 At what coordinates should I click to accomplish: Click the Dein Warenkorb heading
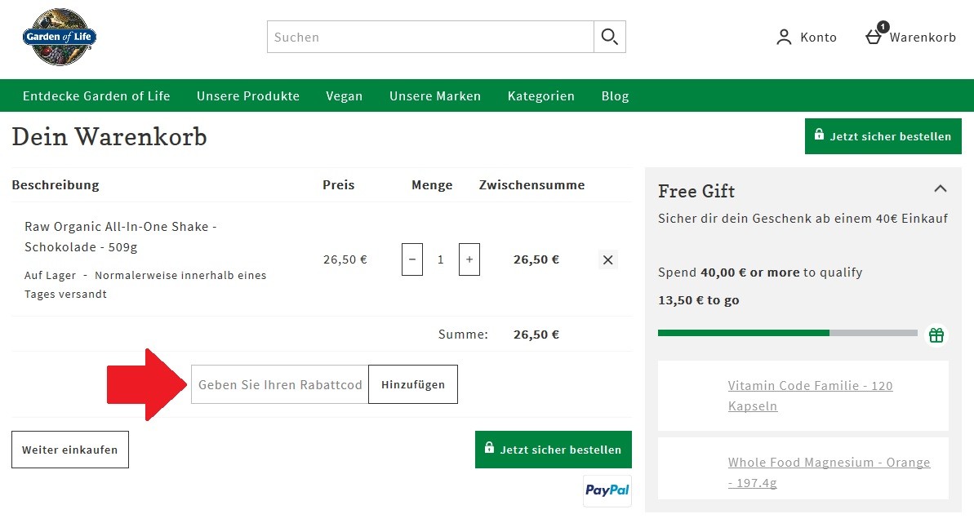109,136
